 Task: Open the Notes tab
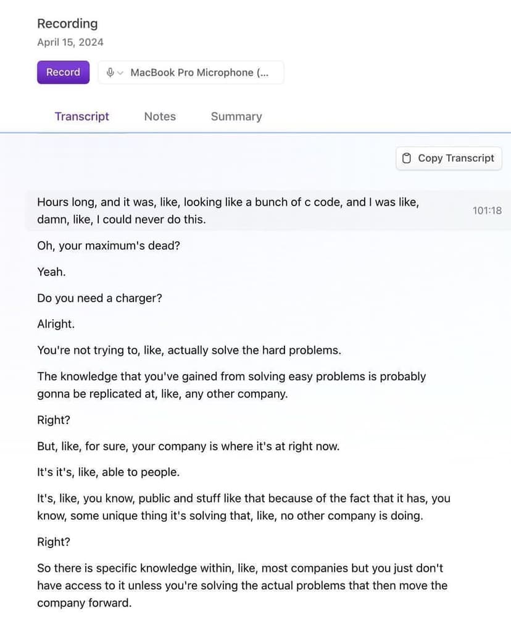point(160,117)
